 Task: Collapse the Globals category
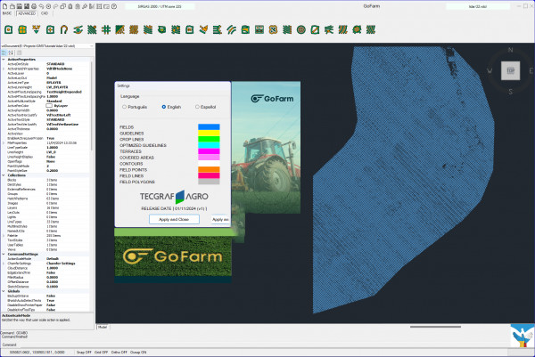(x=4, y=291)
